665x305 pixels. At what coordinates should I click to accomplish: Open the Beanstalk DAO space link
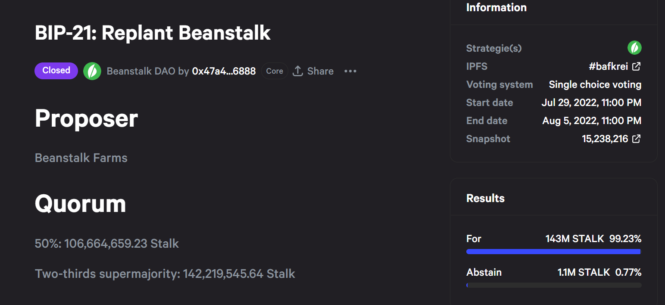(141, 71)
